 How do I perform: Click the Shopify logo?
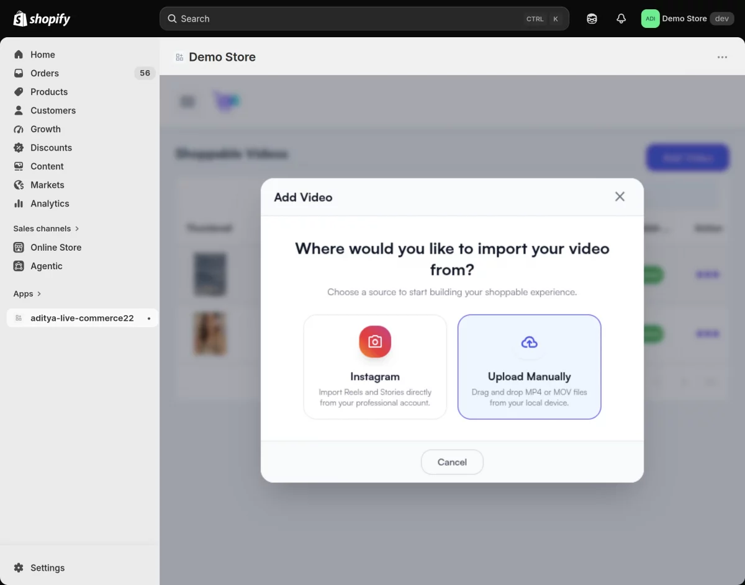click(x=42, y=19)
